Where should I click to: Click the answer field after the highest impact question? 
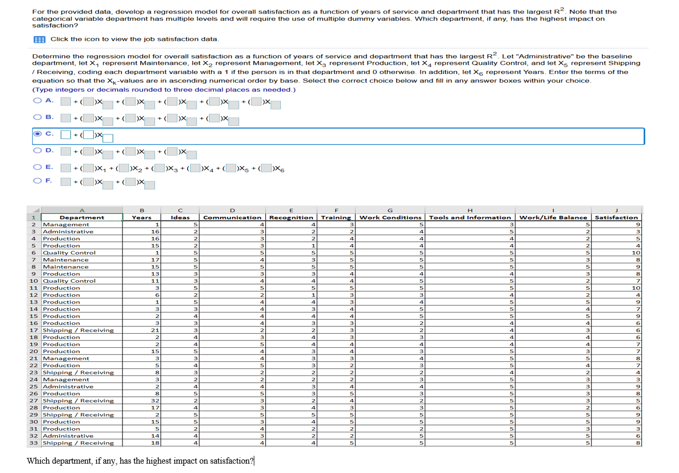254,460
